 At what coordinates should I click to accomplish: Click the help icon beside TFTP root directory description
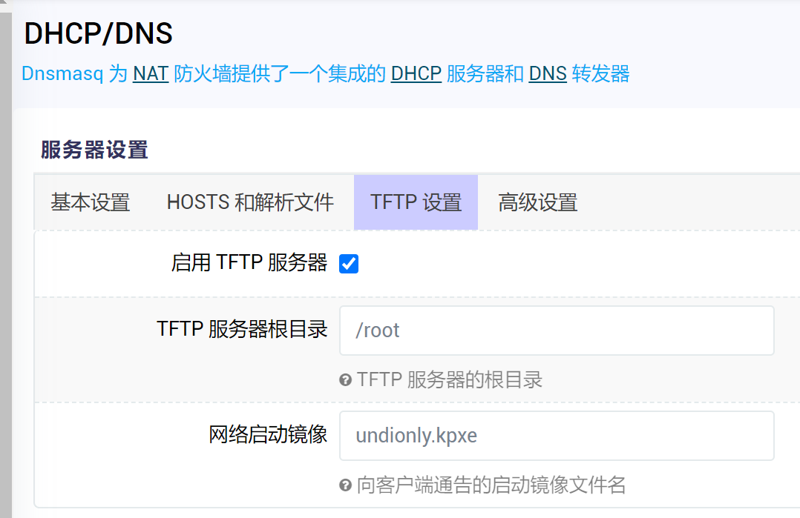point(344,380)
